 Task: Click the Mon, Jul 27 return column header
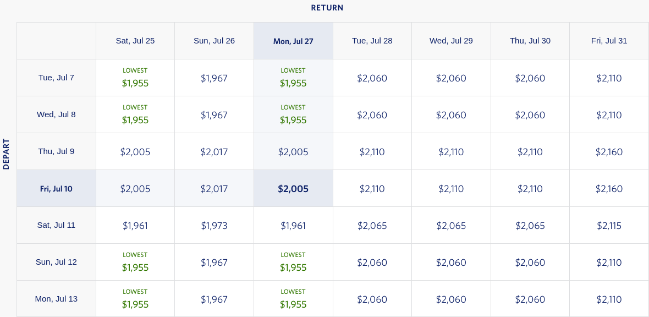point(293,41)
